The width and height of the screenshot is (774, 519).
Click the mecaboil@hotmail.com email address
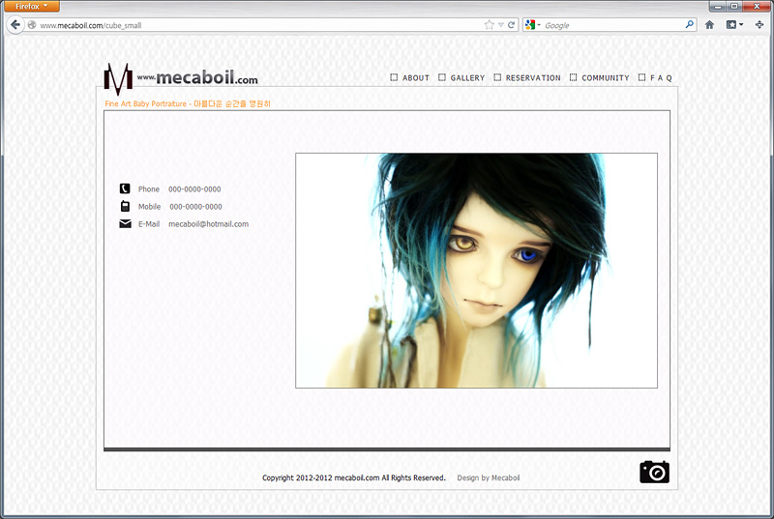[208, 224]
